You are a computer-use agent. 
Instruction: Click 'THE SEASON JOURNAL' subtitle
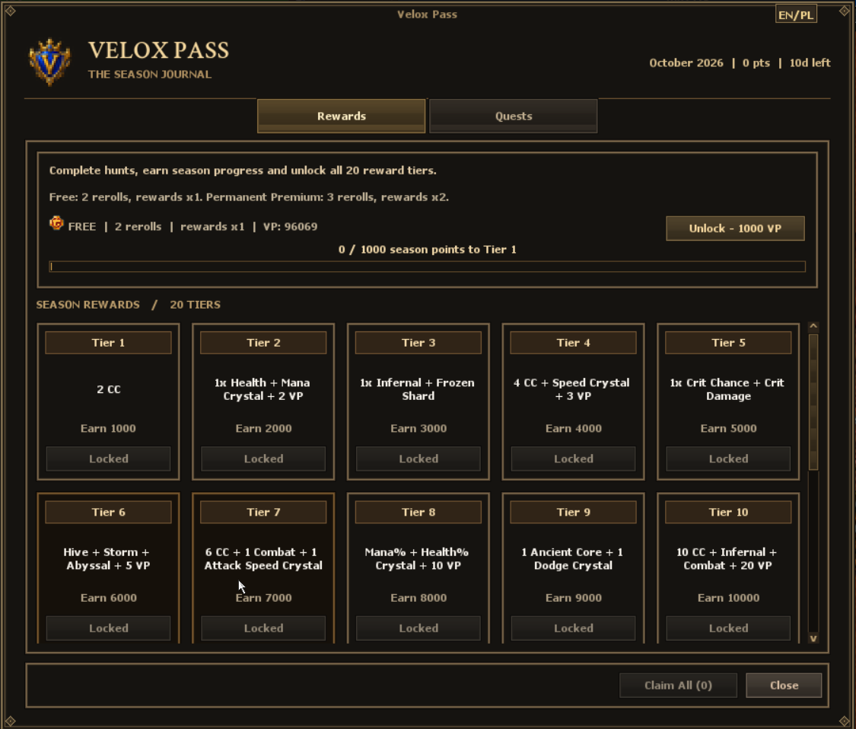point(150,75)
